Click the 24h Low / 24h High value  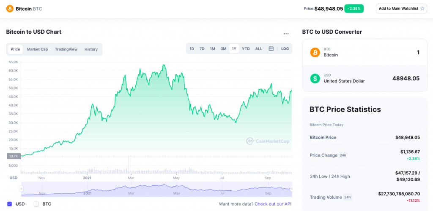pyautogui.click(x=408, y=176)
